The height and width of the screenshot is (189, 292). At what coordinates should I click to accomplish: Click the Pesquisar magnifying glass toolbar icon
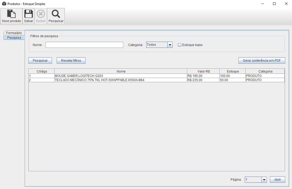(56, 14)
